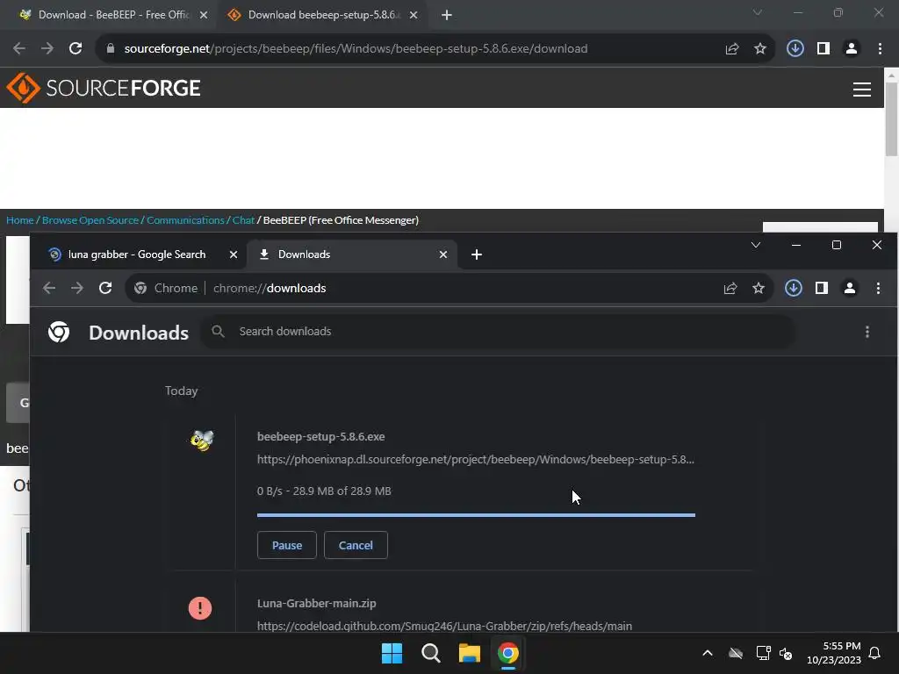Open the codeload.github.com Luna-Grabber URL
The height and width of the screenshot is (674, 899).
tap(444, 627)
